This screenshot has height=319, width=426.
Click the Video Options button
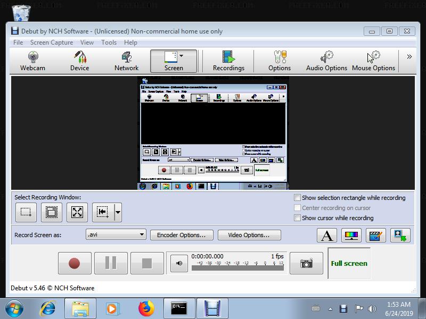[248, 235]
